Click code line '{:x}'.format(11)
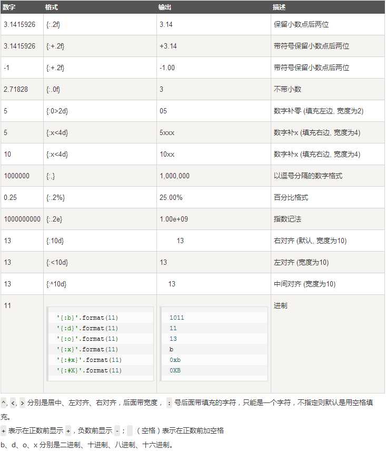 tap(87, 349)
